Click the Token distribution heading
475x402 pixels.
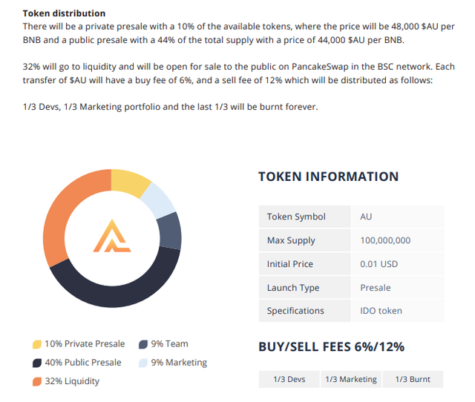click(65, 13)
